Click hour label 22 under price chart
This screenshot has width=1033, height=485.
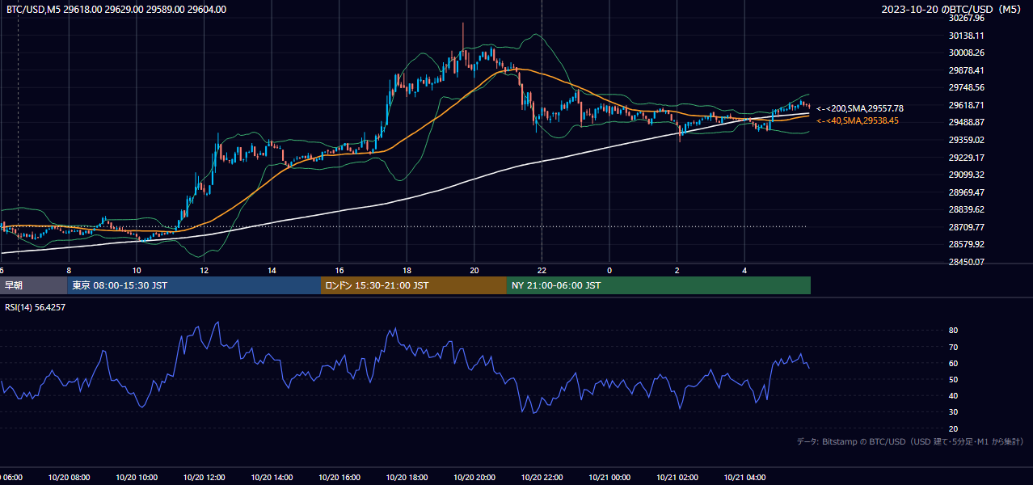(542, 270)
